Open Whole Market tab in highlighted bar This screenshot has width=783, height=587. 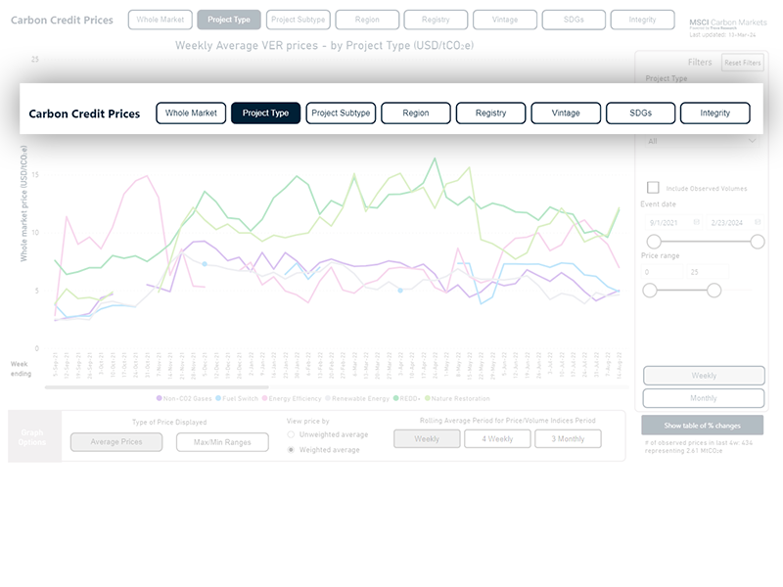[191, 113]
